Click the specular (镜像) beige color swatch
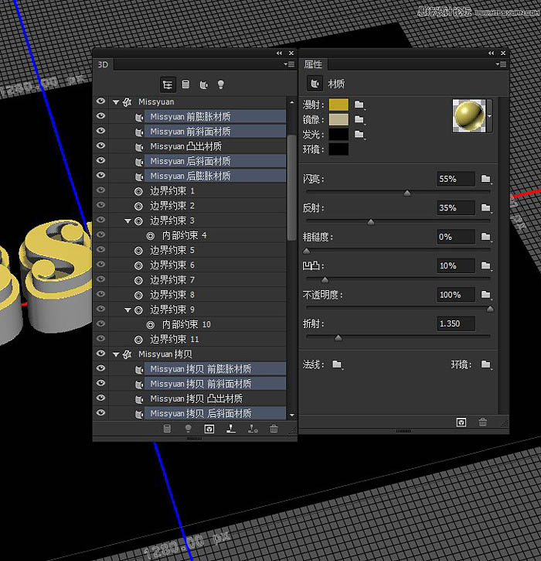 pyautogui.click(x=339, y=119)
